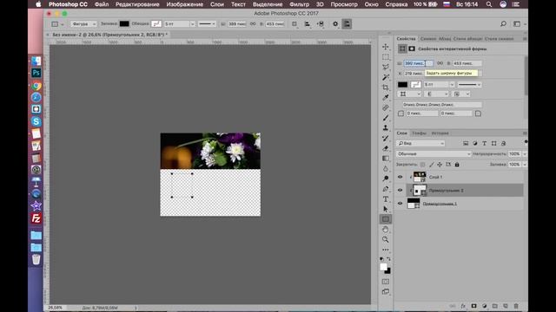Screen dimensions: 556x312
Task: Open the layer filter Вид dropdown
Action: pyautogui.click(x=420, y=143)
